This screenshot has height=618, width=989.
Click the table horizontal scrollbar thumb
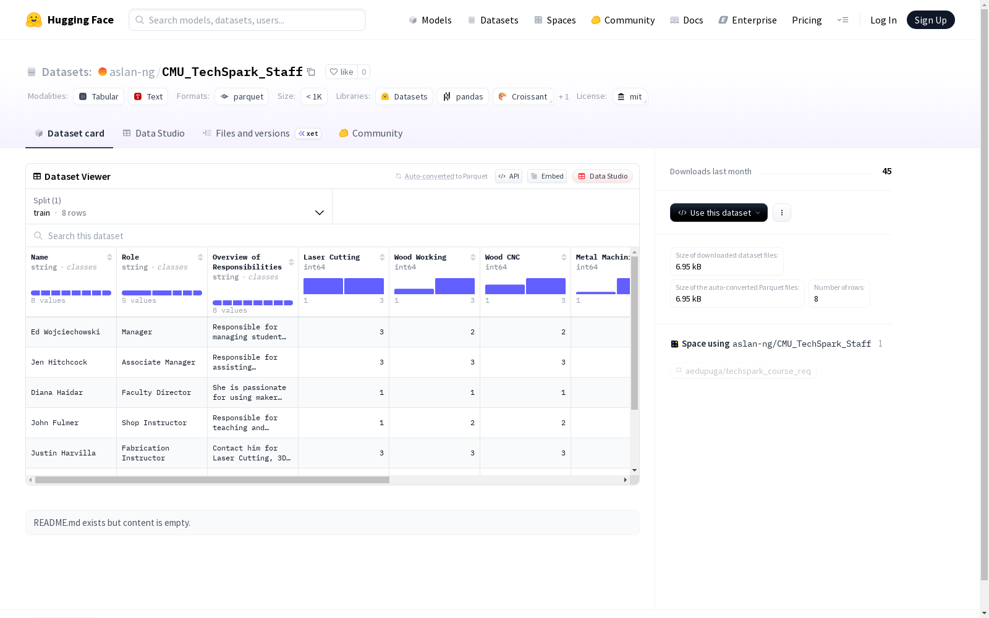212,480
